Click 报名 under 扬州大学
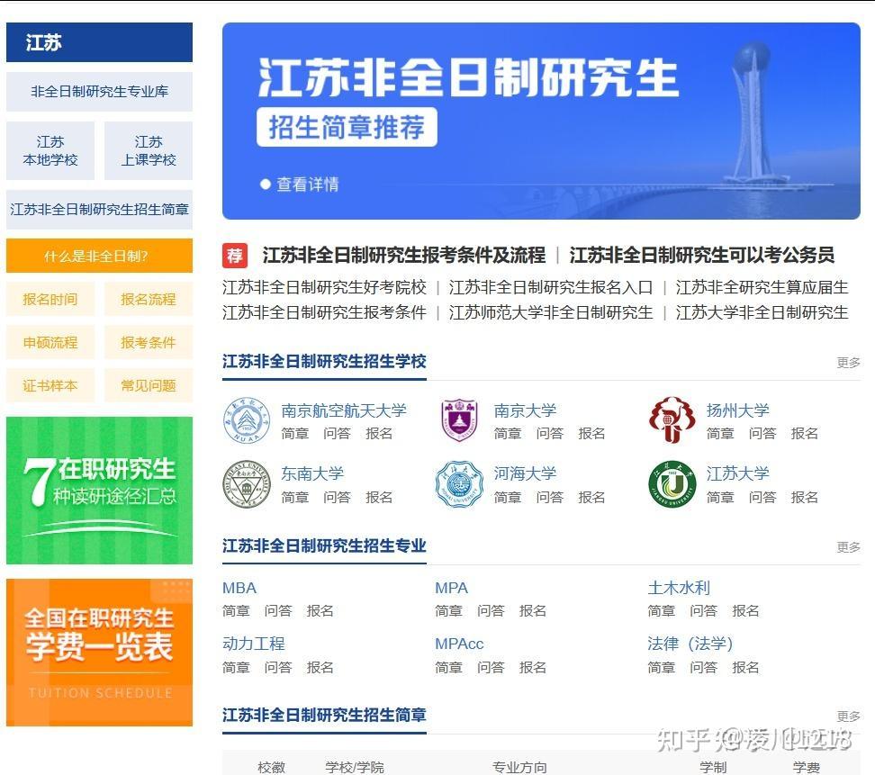 click(804, 434)
